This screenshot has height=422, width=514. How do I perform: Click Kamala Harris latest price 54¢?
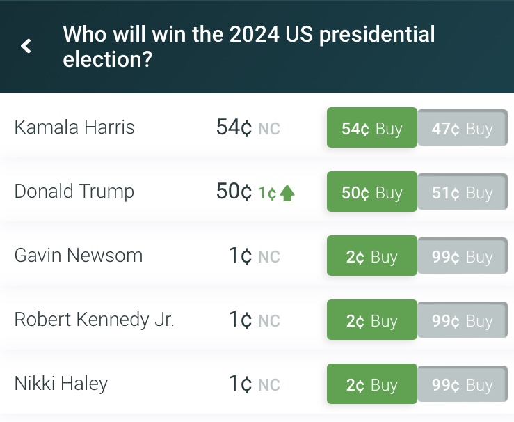(x=234, y=128)
